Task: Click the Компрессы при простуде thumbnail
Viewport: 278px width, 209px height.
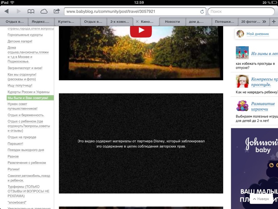Action: [x=242, y=81]
